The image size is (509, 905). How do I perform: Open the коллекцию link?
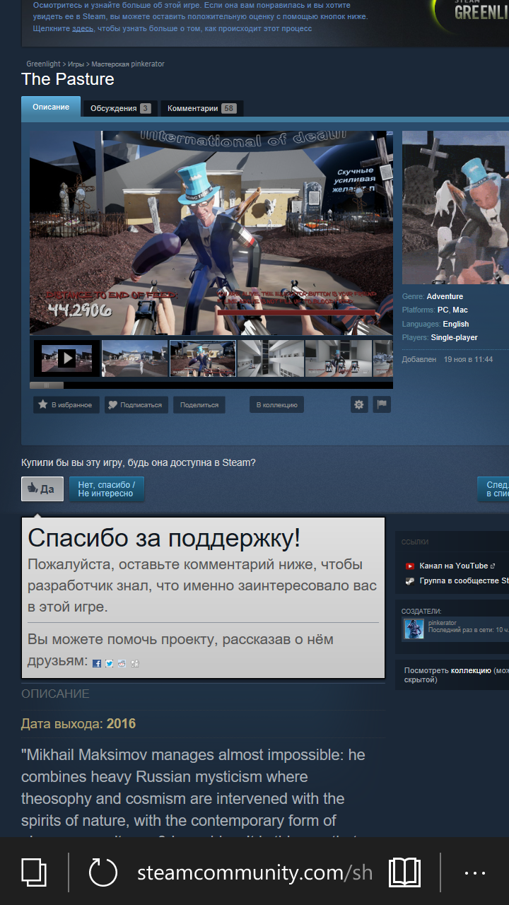click(471, 670)
